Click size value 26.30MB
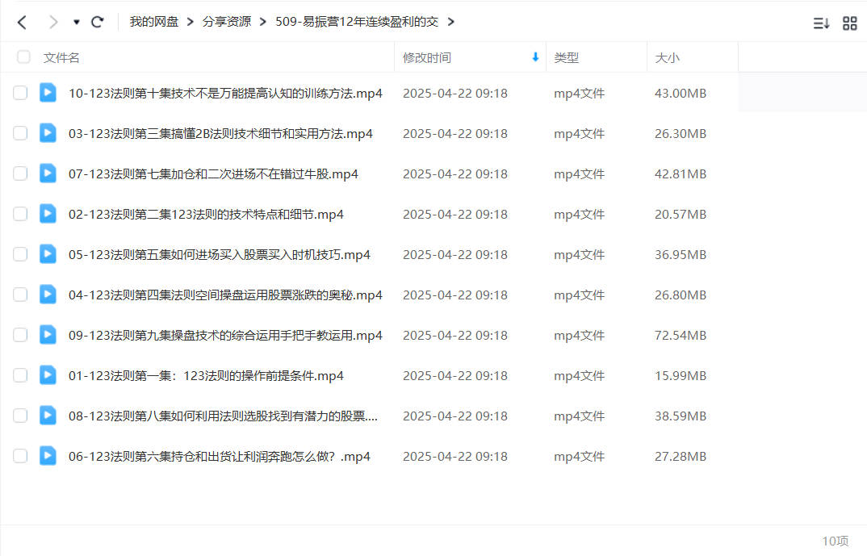Image resolution: width=867 pixels, height=556 pixels. (x=681, y=134)
